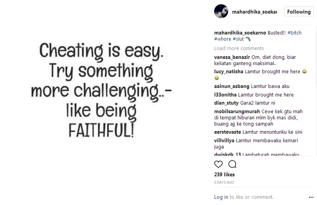Open commenter l33onitha's profile
This screenshot has height=205, width=317.
click(x=225, y=95)
